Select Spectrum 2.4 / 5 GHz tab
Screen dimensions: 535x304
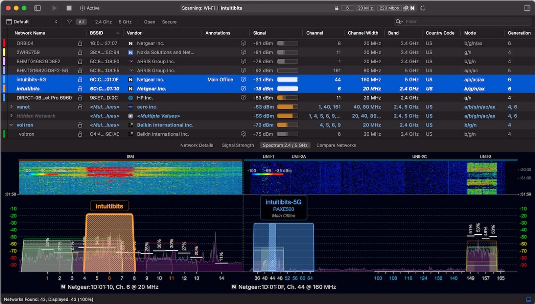tap(285, 145)
